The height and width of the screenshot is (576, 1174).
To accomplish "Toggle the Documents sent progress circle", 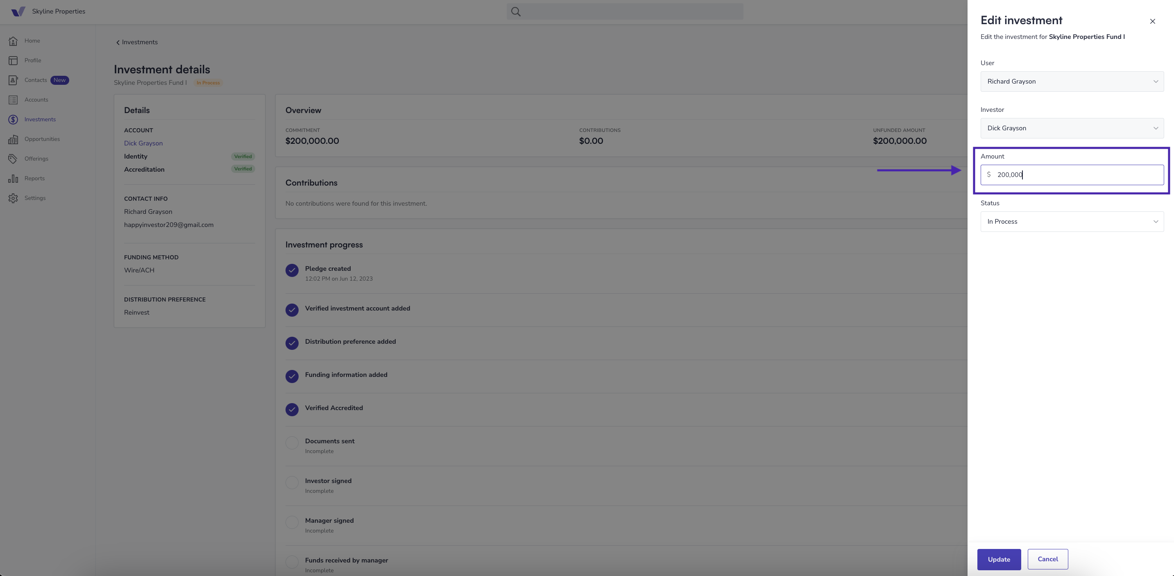I will pyautogui.click(x=292, y=443).
